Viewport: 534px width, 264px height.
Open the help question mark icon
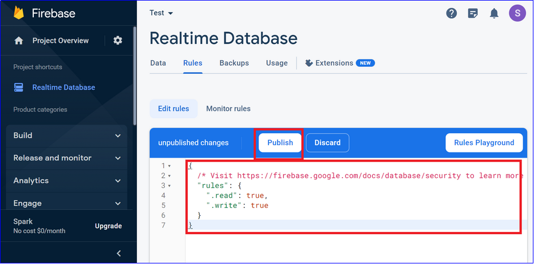[x=452, y=13]
